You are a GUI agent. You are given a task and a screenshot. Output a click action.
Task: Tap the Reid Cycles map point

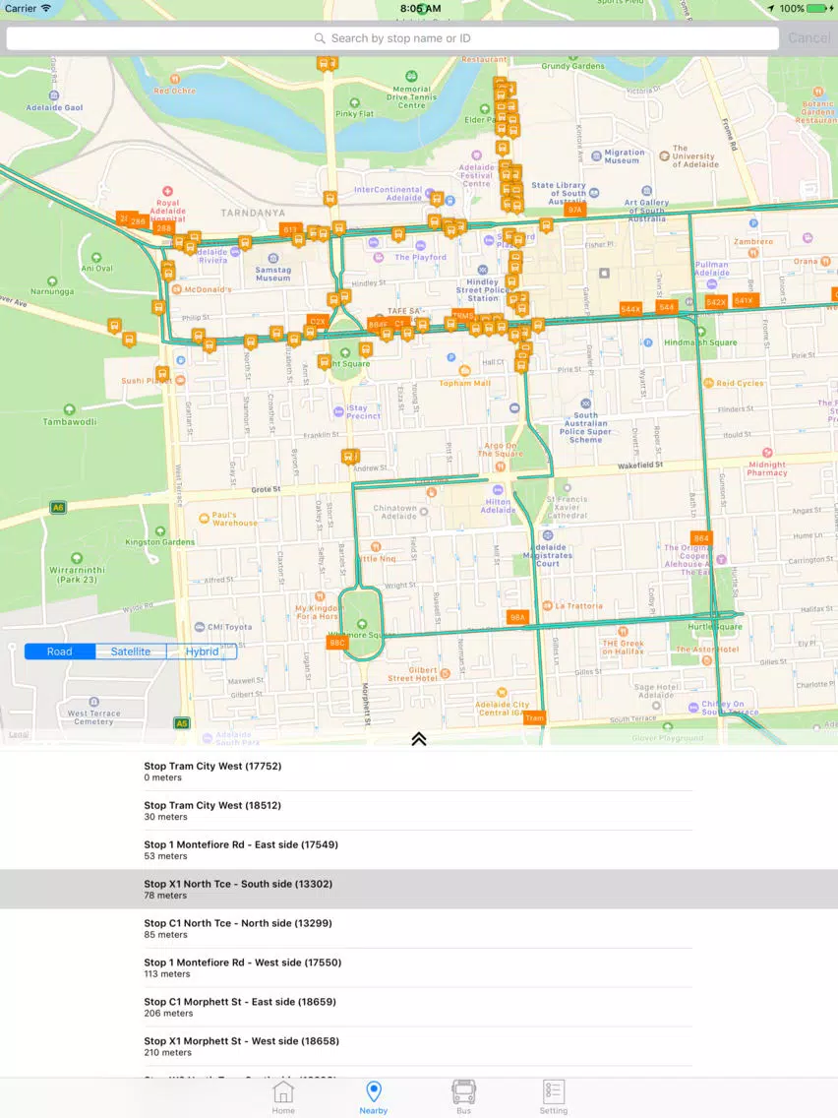point(734,383)
